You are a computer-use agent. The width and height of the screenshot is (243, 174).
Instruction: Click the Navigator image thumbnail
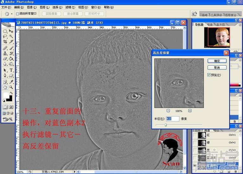tap(217, 37)
